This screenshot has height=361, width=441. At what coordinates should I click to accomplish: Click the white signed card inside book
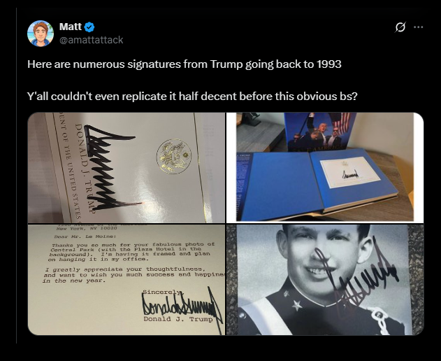(x=350, y=172)
